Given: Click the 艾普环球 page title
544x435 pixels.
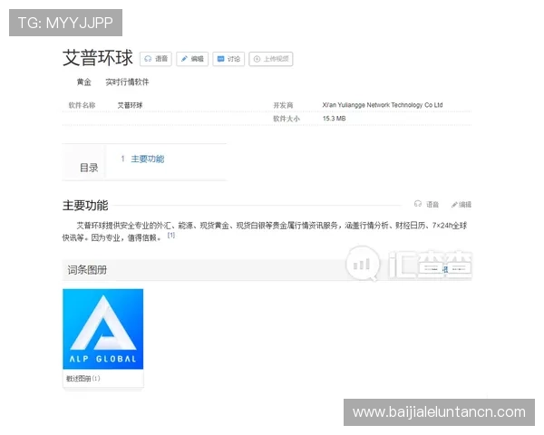Looking at the screenshot, I should click(x=98, y=58).
